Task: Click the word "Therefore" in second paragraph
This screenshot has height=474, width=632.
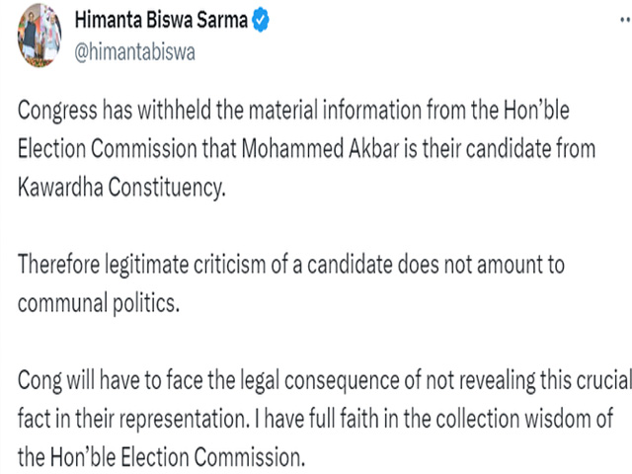Action: pyautogui.click(x=59, y=265)
